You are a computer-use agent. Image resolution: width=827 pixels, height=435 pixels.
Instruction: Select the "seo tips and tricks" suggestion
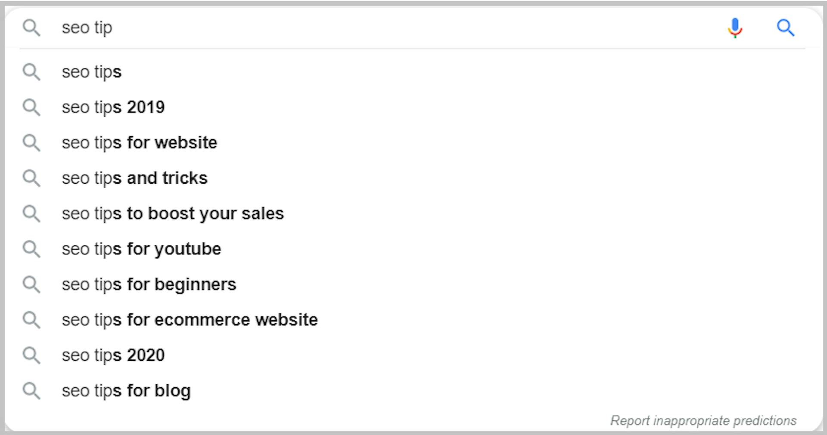(135, 178)
